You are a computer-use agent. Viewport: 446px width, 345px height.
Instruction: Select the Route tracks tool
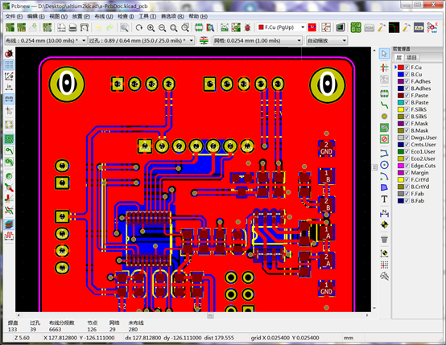pyautogui.click(x=384, y=105)
